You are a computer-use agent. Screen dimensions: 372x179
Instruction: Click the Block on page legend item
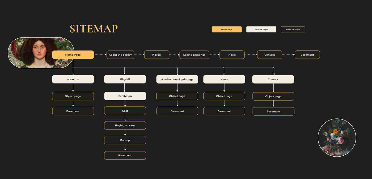[293, 30]
